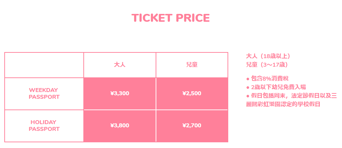Screen dimensions: 342x148
Task: Click the 麗鷗彩虹樂園認定的學校假日 text line
Action: [x=283, y=104]
